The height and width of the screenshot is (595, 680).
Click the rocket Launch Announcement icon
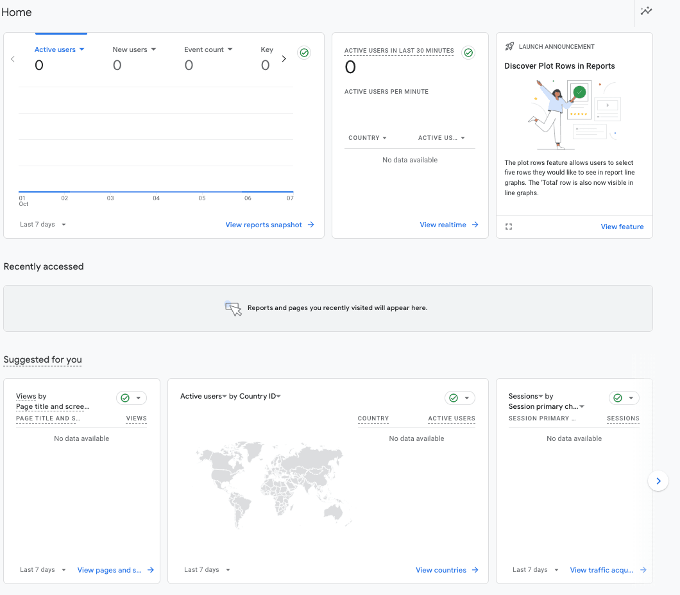tap(509, 47)
